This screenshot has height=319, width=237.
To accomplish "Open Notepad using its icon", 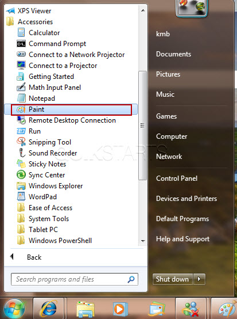I will pyautogui.click(x=21, y=98).
